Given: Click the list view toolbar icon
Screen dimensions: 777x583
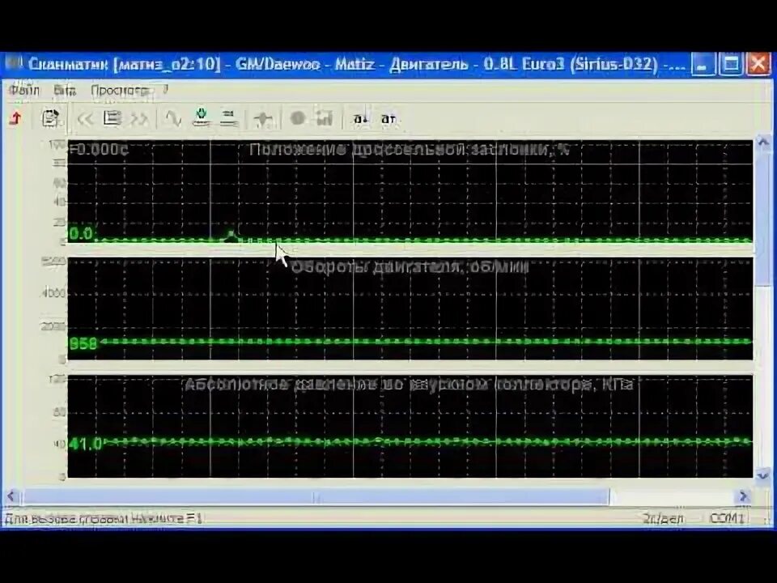Looking at the screenshot, I should [113, 118].
